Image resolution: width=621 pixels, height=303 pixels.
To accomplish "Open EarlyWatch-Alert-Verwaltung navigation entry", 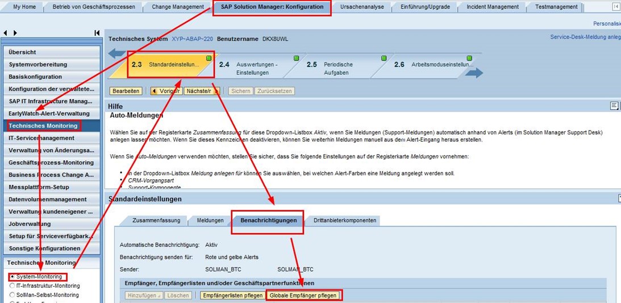I will [52, 113].
